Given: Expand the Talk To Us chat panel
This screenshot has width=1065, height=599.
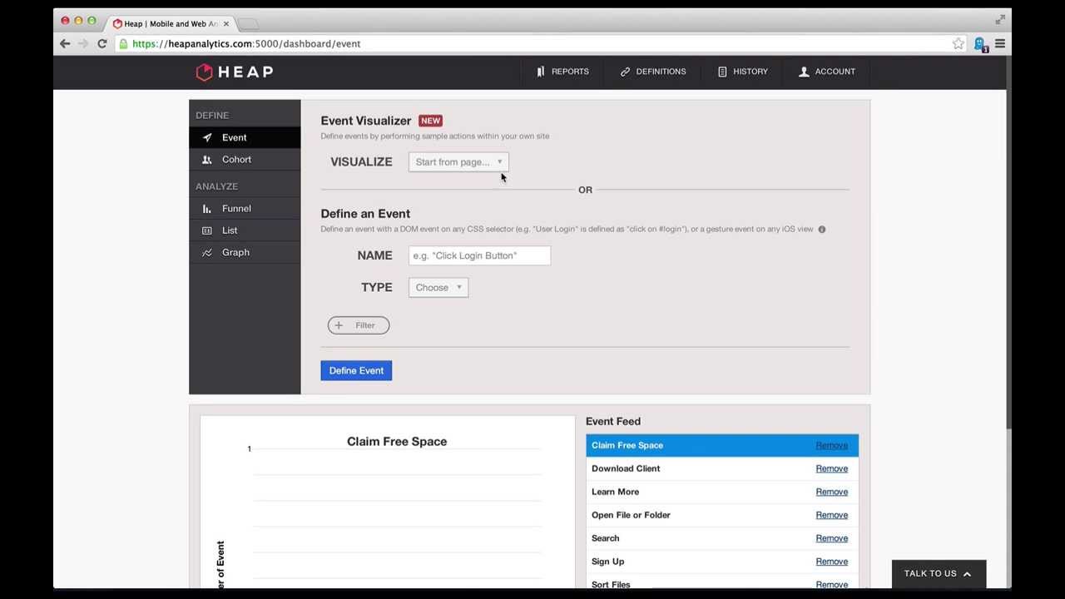Looking at the screenshot, I should pyautogui.click(x=938, y=574).
